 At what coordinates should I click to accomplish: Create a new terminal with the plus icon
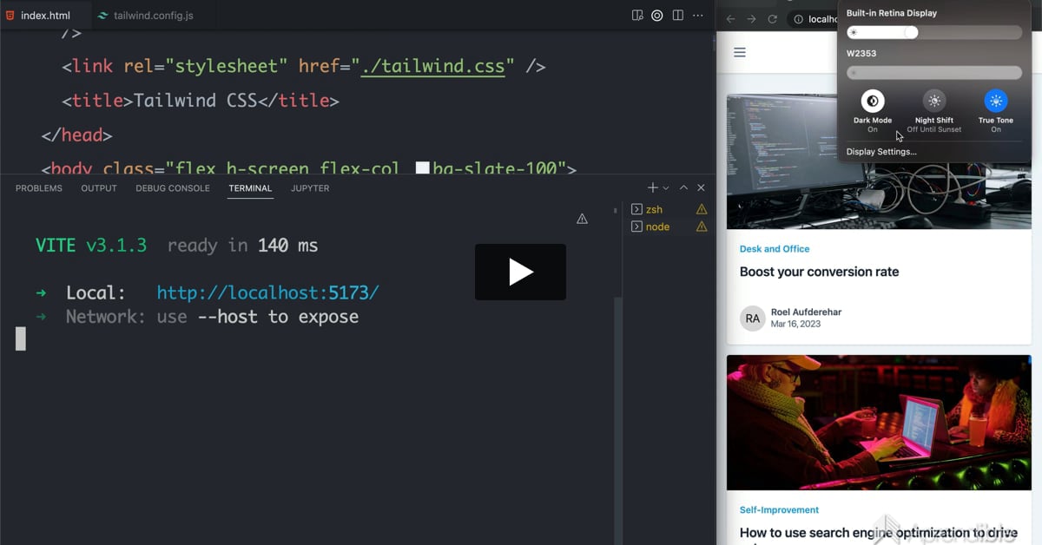(x=653, y=187)
